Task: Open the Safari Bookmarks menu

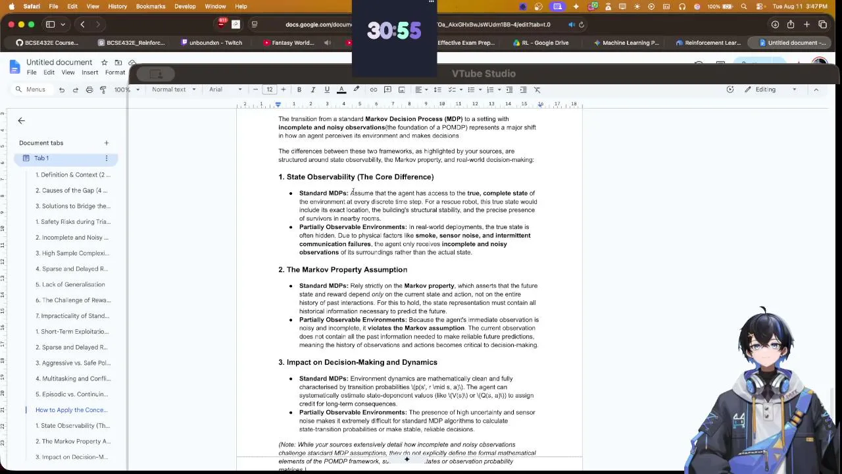Action: [x=151, y=7]
